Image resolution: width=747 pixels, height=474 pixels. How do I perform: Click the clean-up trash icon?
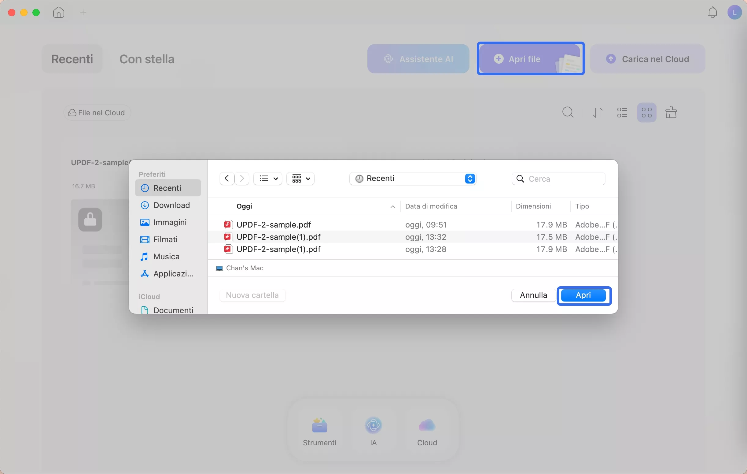[671, 112]
